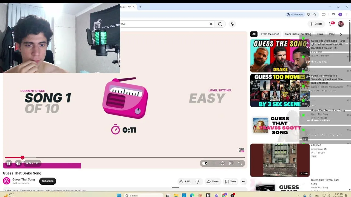The image size is (351, 197).
Task: Click Ask Google in the address bar
Action: (x=295, y=15)
